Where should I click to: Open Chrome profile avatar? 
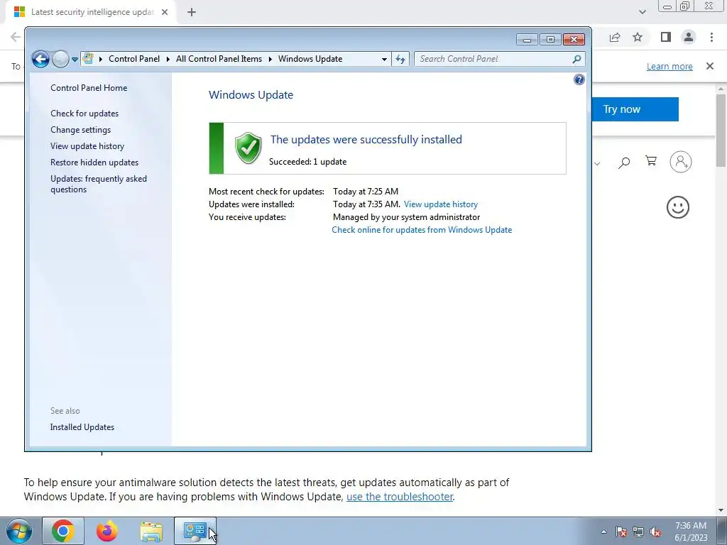point(689,37)
